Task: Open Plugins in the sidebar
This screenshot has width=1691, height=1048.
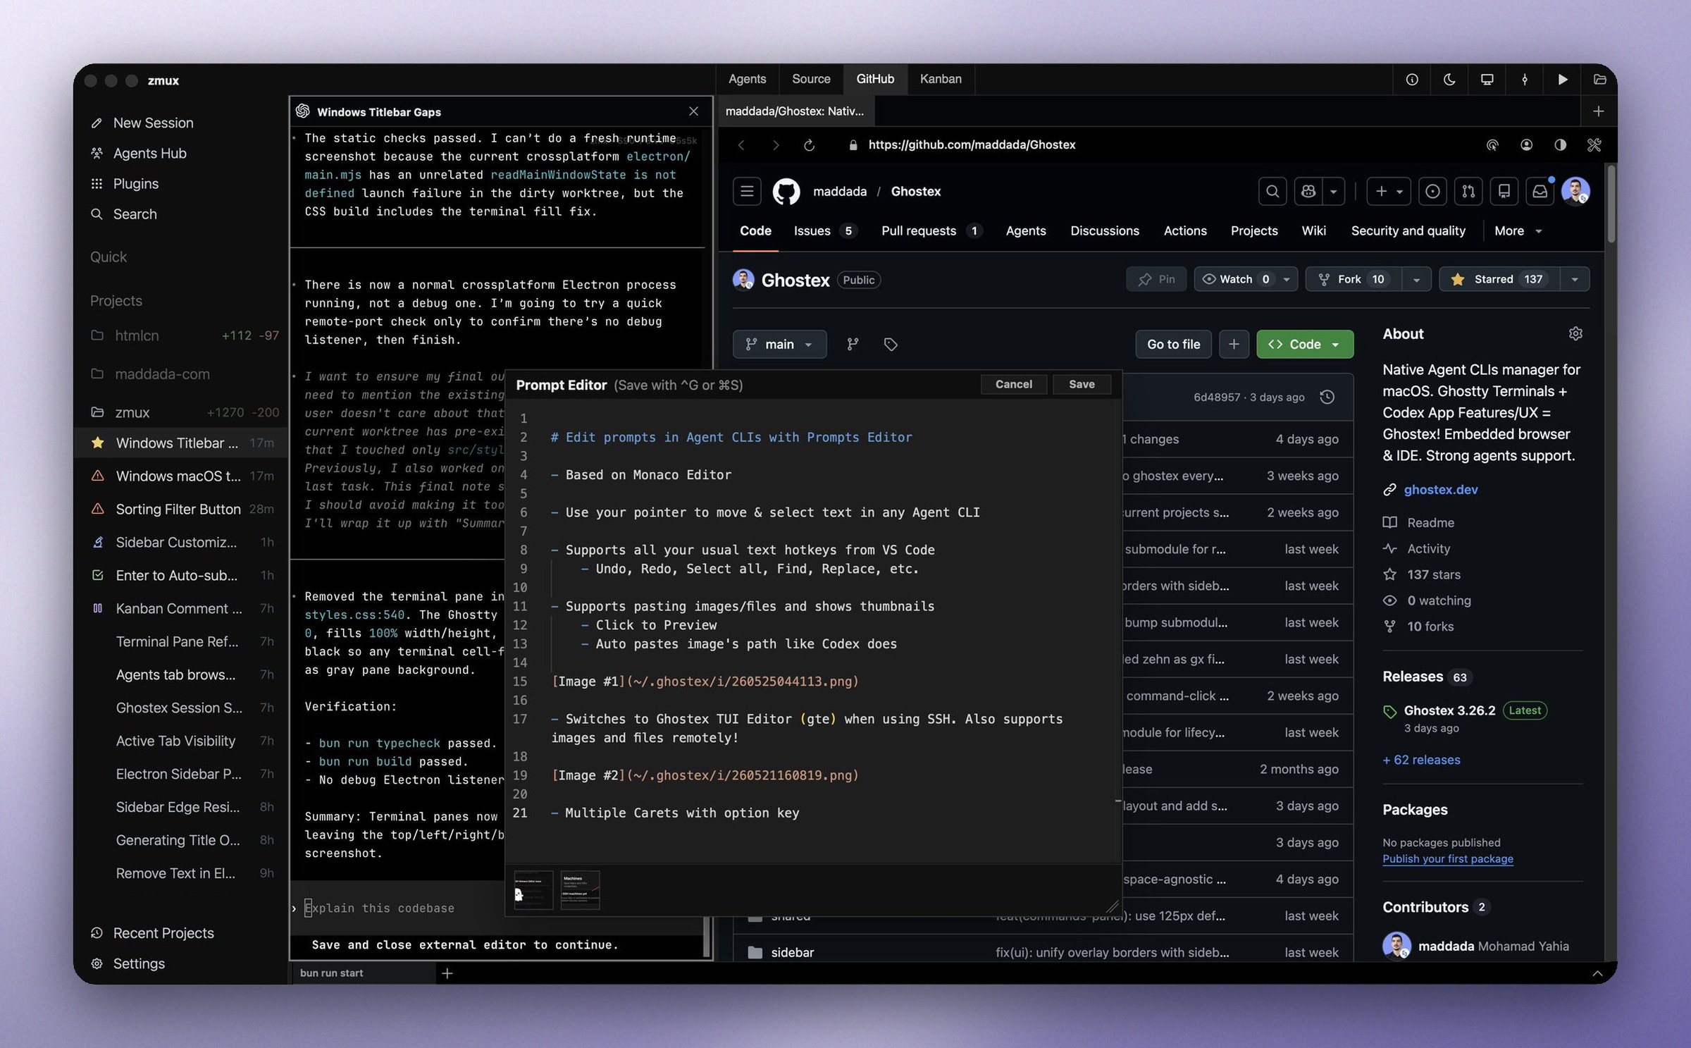Action: click(x=135, y=184)
